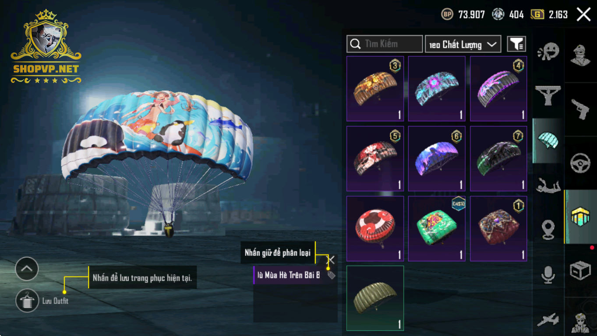Open the parachute skins category icon

point(548,141)
